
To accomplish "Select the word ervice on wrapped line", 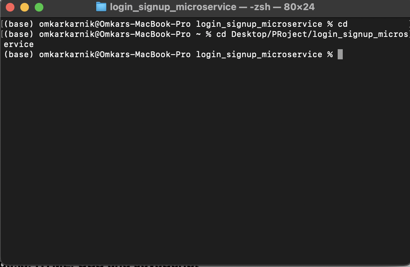I will (18, 44).
